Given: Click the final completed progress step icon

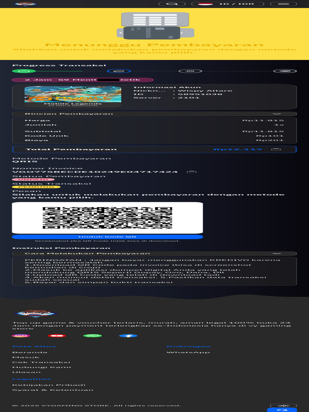Looking at the screenshot, I should click(285, 71).
